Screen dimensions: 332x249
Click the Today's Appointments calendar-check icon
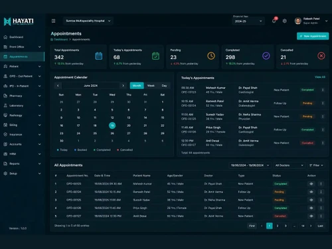(155, 56)
